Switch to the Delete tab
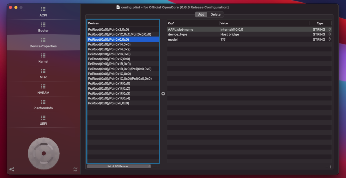The width and height of the screenshot is (346, 178). click(x=215, y=15)
